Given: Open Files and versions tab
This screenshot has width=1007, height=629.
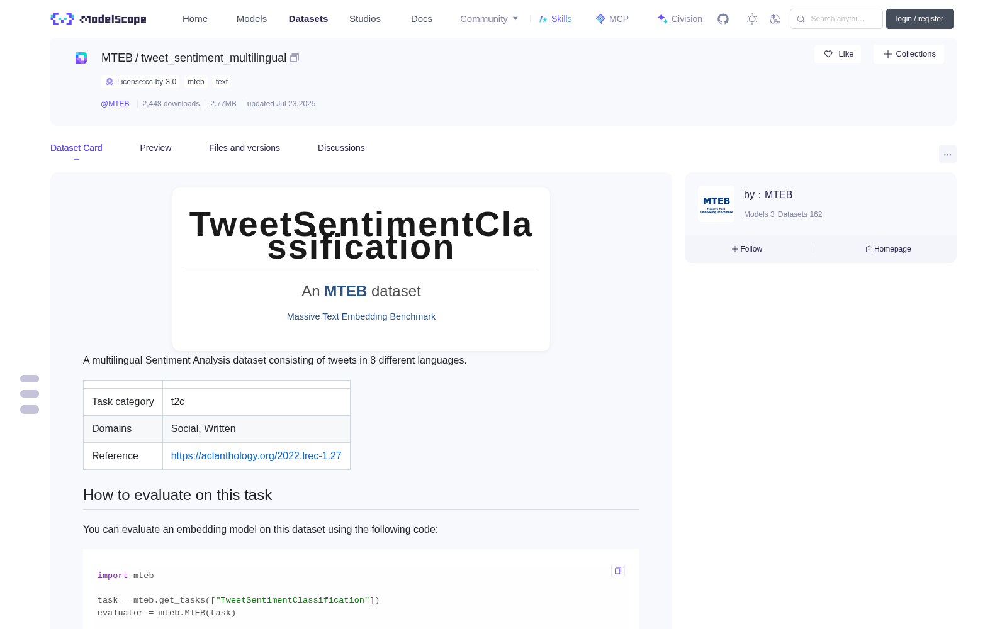Looking at the screenshot, I should pos(244,148).
